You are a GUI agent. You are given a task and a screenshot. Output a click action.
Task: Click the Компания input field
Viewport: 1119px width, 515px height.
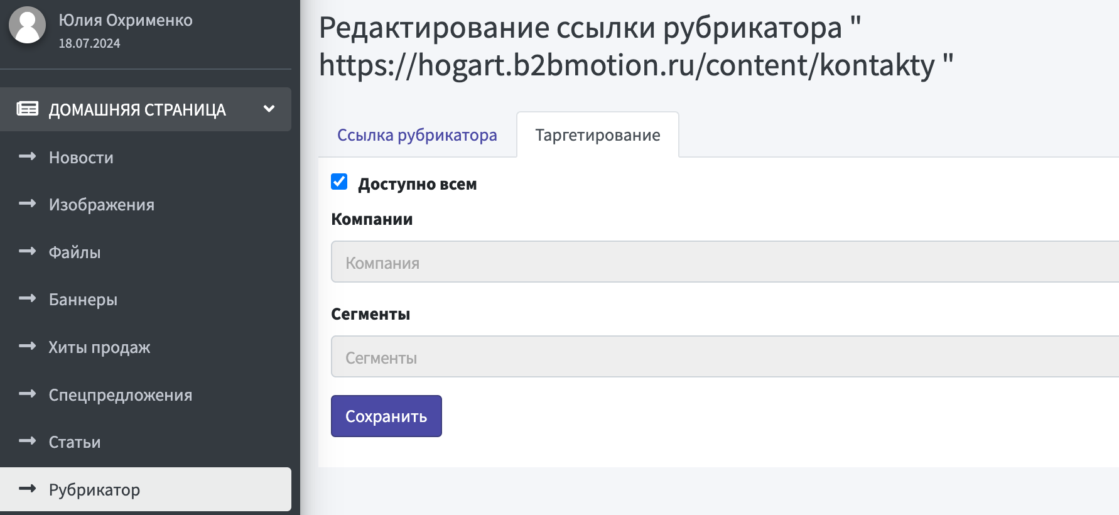tap(725, 262)
